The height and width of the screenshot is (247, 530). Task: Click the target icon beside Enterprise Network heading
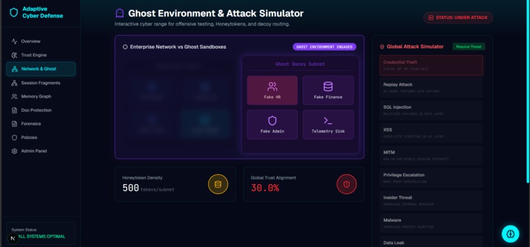125,47
